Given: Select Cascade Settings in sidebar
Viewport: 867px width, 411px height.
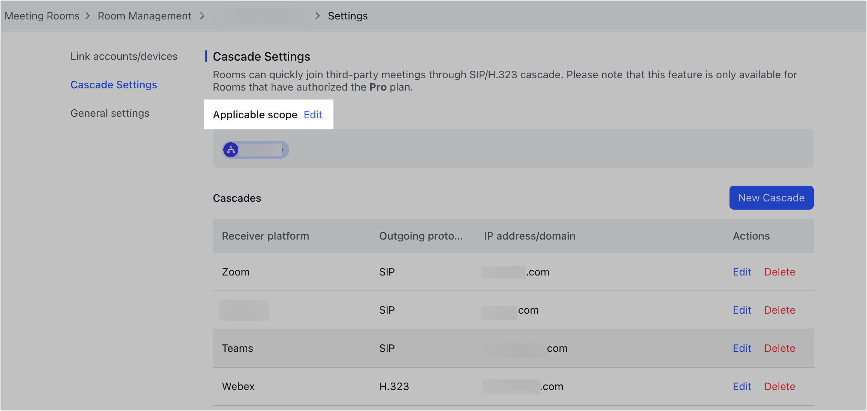Looking at the screenshot, I should click(114, 85).
